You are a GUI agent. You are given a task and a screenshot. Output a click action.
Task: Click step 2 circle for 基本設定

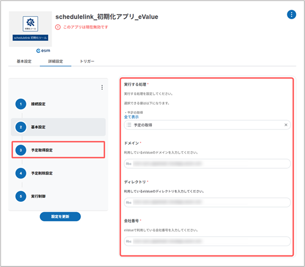pyautogui.click(x=20, y=127)
